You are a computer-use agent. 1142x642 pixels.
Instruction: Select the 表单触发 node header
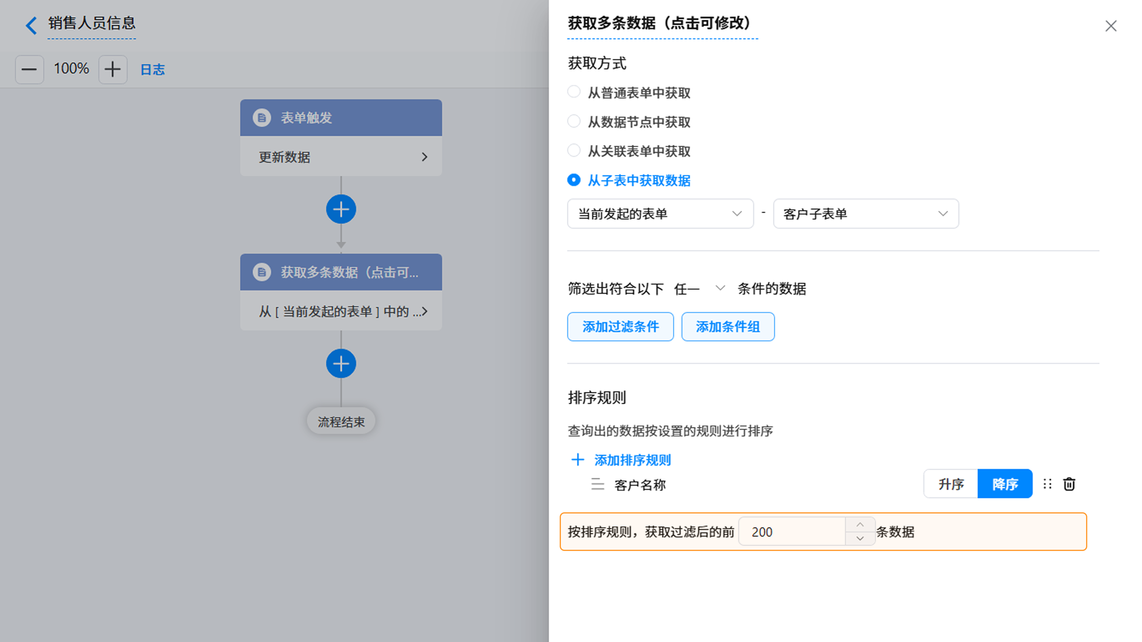(341, 118)
